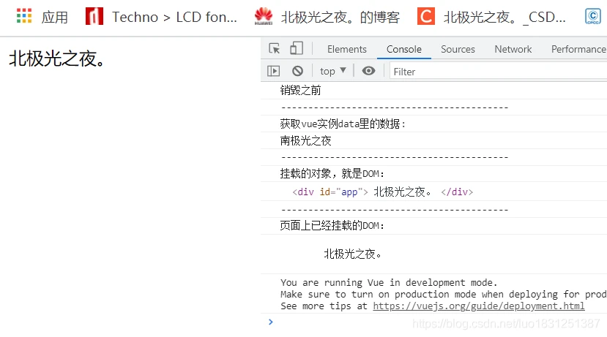Image resolution: width=607 pixels, height=337 pixels.
Task: Open the Techno LCD font bookmark icon
Action: [x=94, y=16]
